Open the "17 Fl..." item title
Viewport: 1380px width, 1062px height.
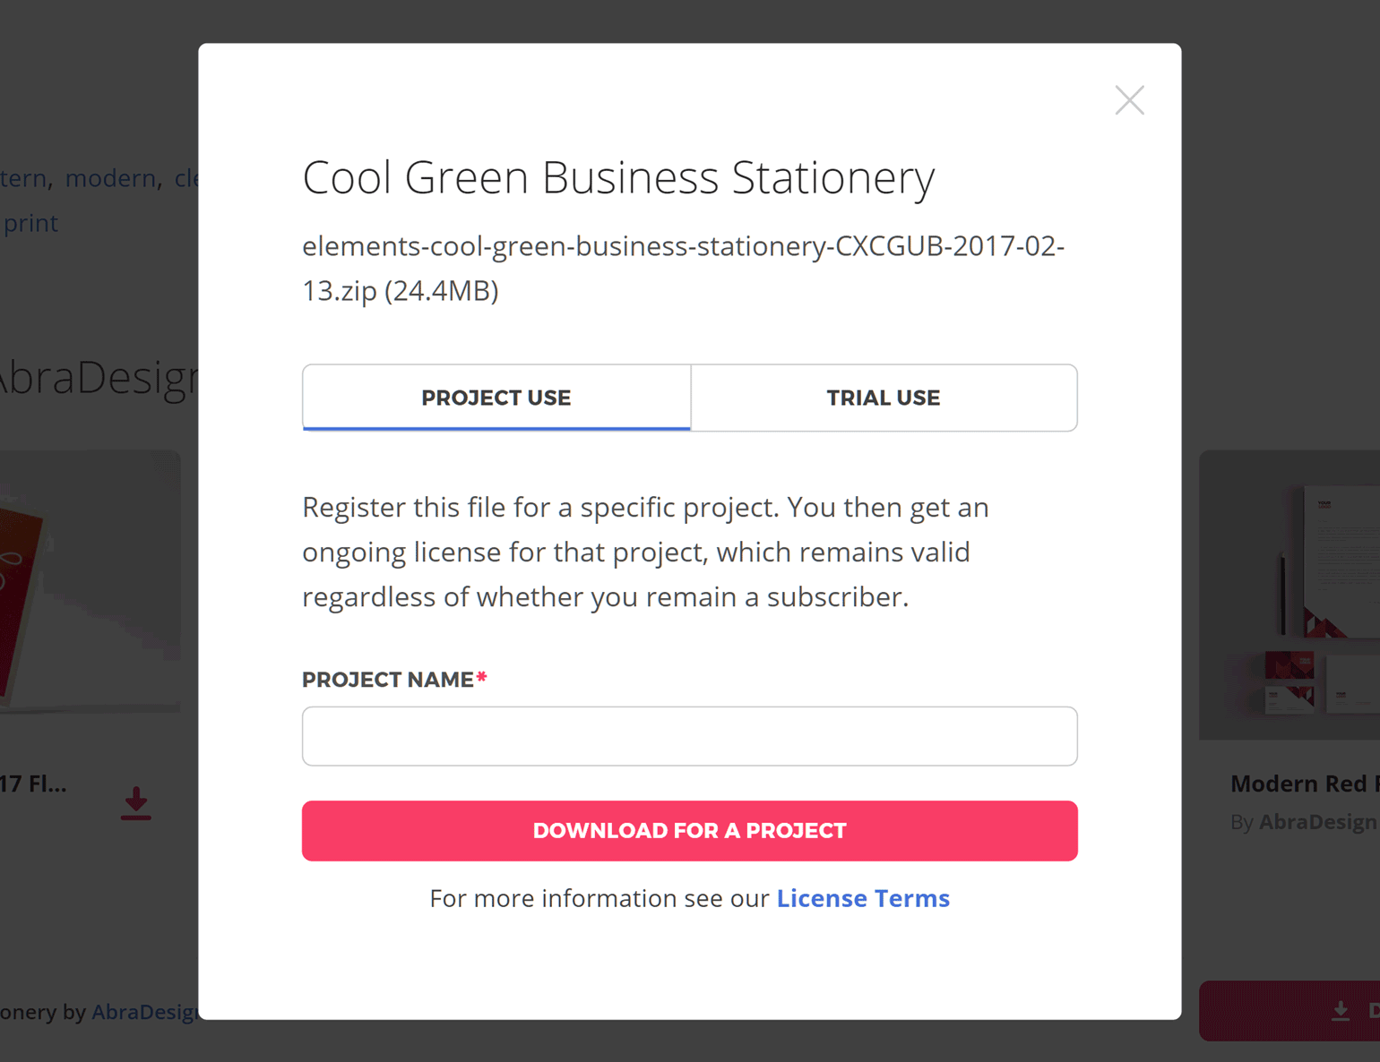tap(33, 784)
